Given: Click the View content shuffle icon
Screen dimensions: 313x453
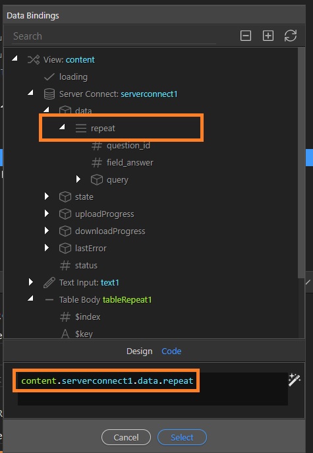Looking at the screenshot, I should pos(34,60).
